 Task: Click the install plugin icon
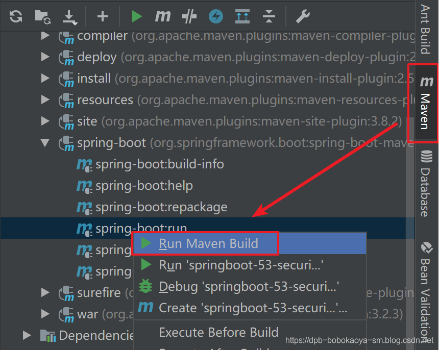tap(66, 79)
